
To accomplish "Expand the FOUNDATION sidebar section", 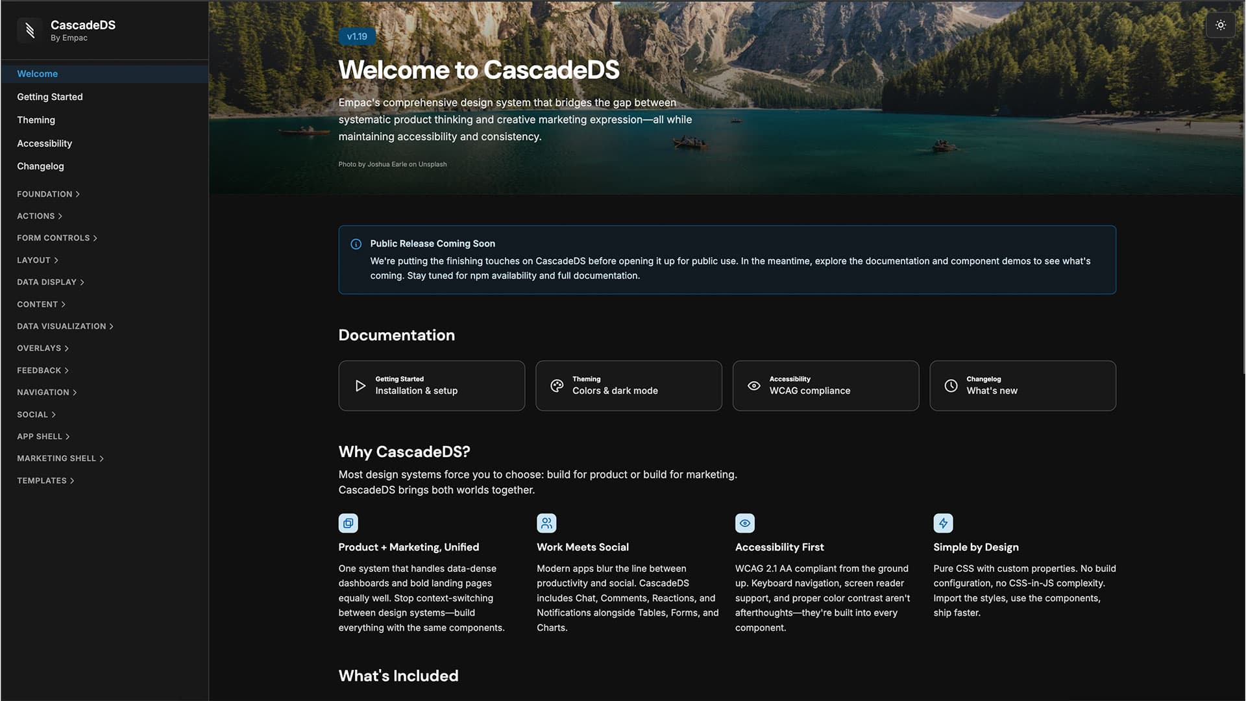I will (x=49, y=194).
